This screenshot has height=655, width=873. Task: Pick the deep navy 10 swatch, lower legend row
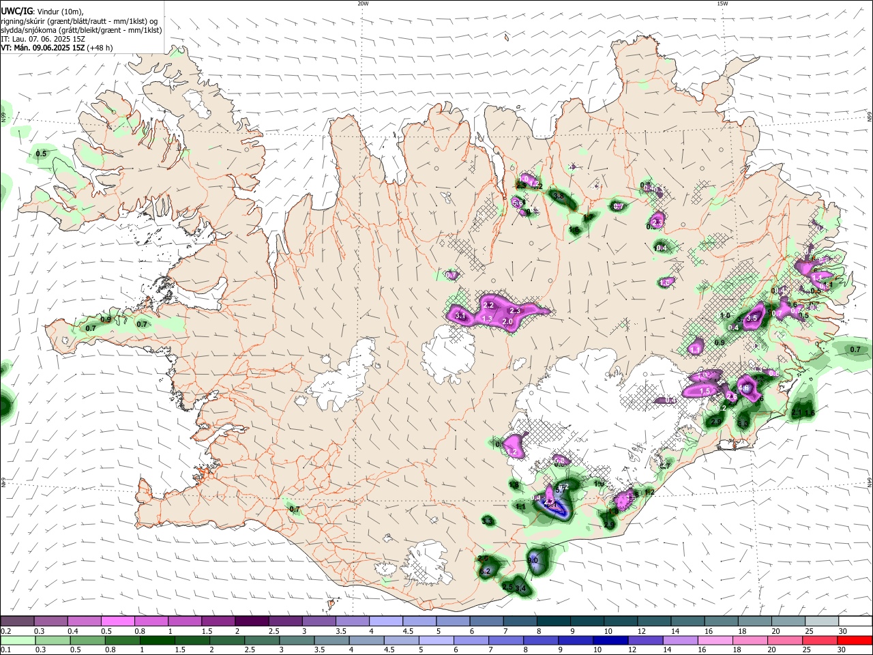click(611, 640)
